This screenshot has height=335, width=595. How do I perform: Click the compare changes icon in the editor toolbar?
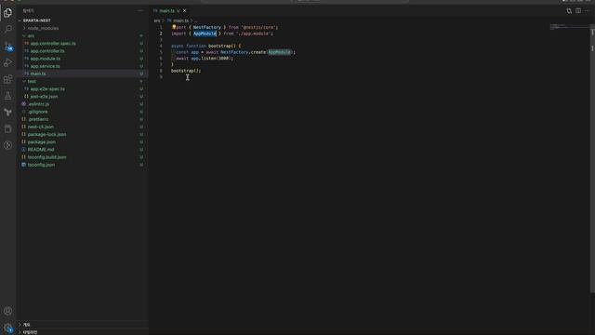[x=569, y=11]
